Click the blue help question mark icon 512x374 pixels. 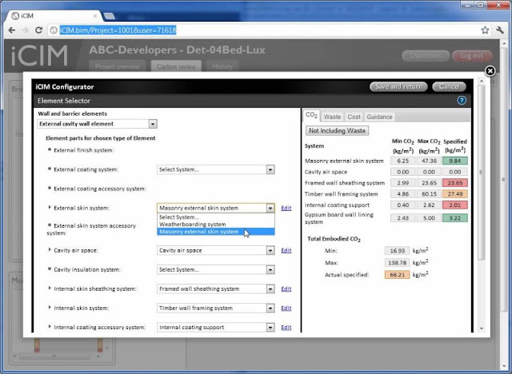tap(462, 101)
